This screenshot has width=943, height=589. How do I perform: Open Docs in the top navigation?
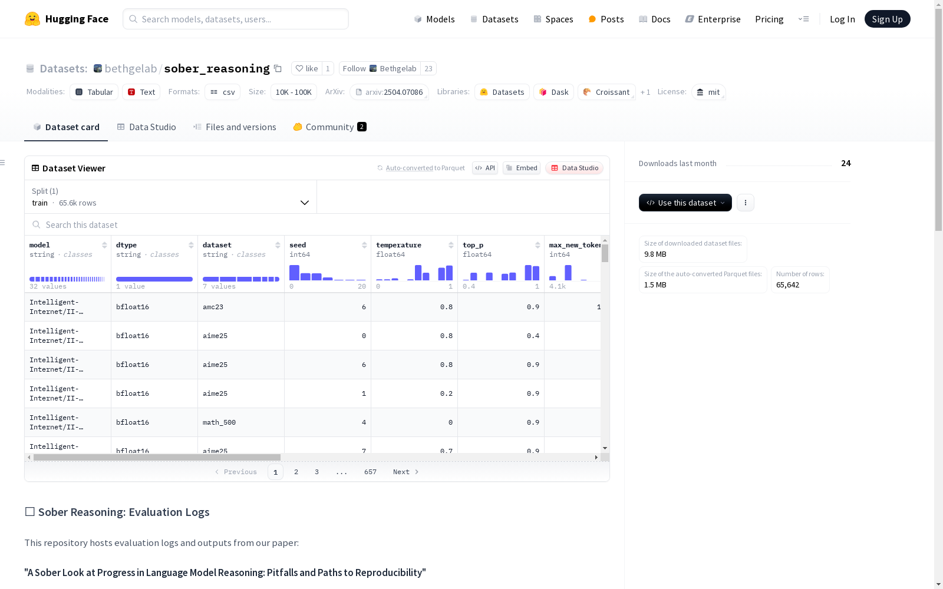point(655,19)
